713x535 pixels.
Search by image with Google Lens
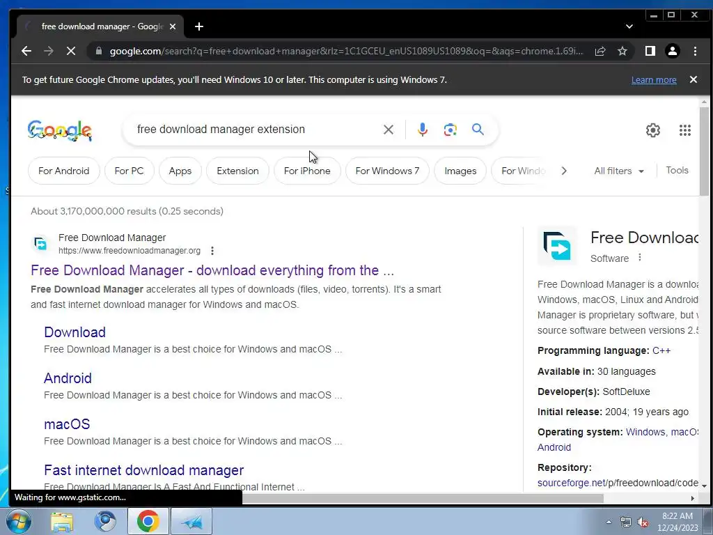(x=450, y=130)
